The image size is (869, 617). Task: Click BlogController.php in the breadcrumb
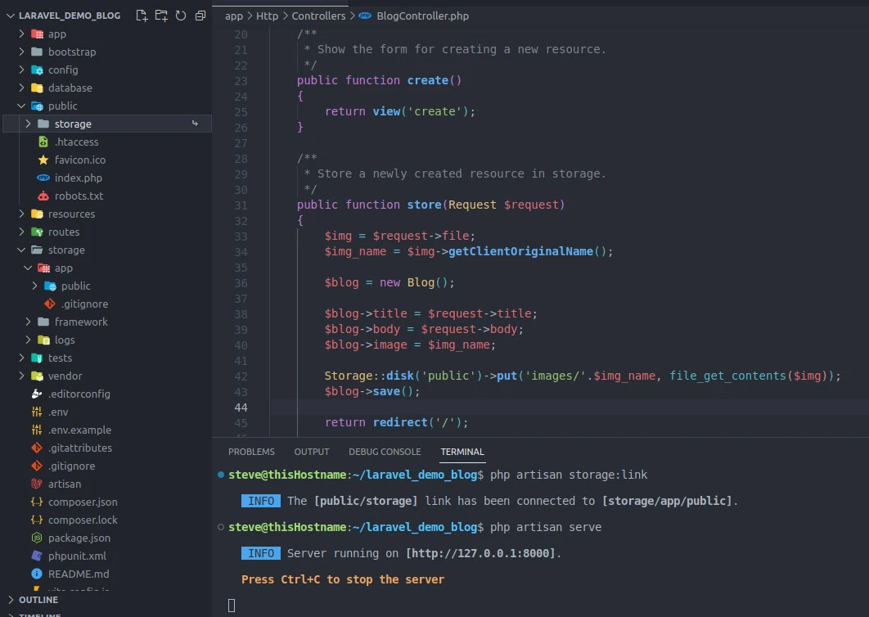[x=421, y=15]
